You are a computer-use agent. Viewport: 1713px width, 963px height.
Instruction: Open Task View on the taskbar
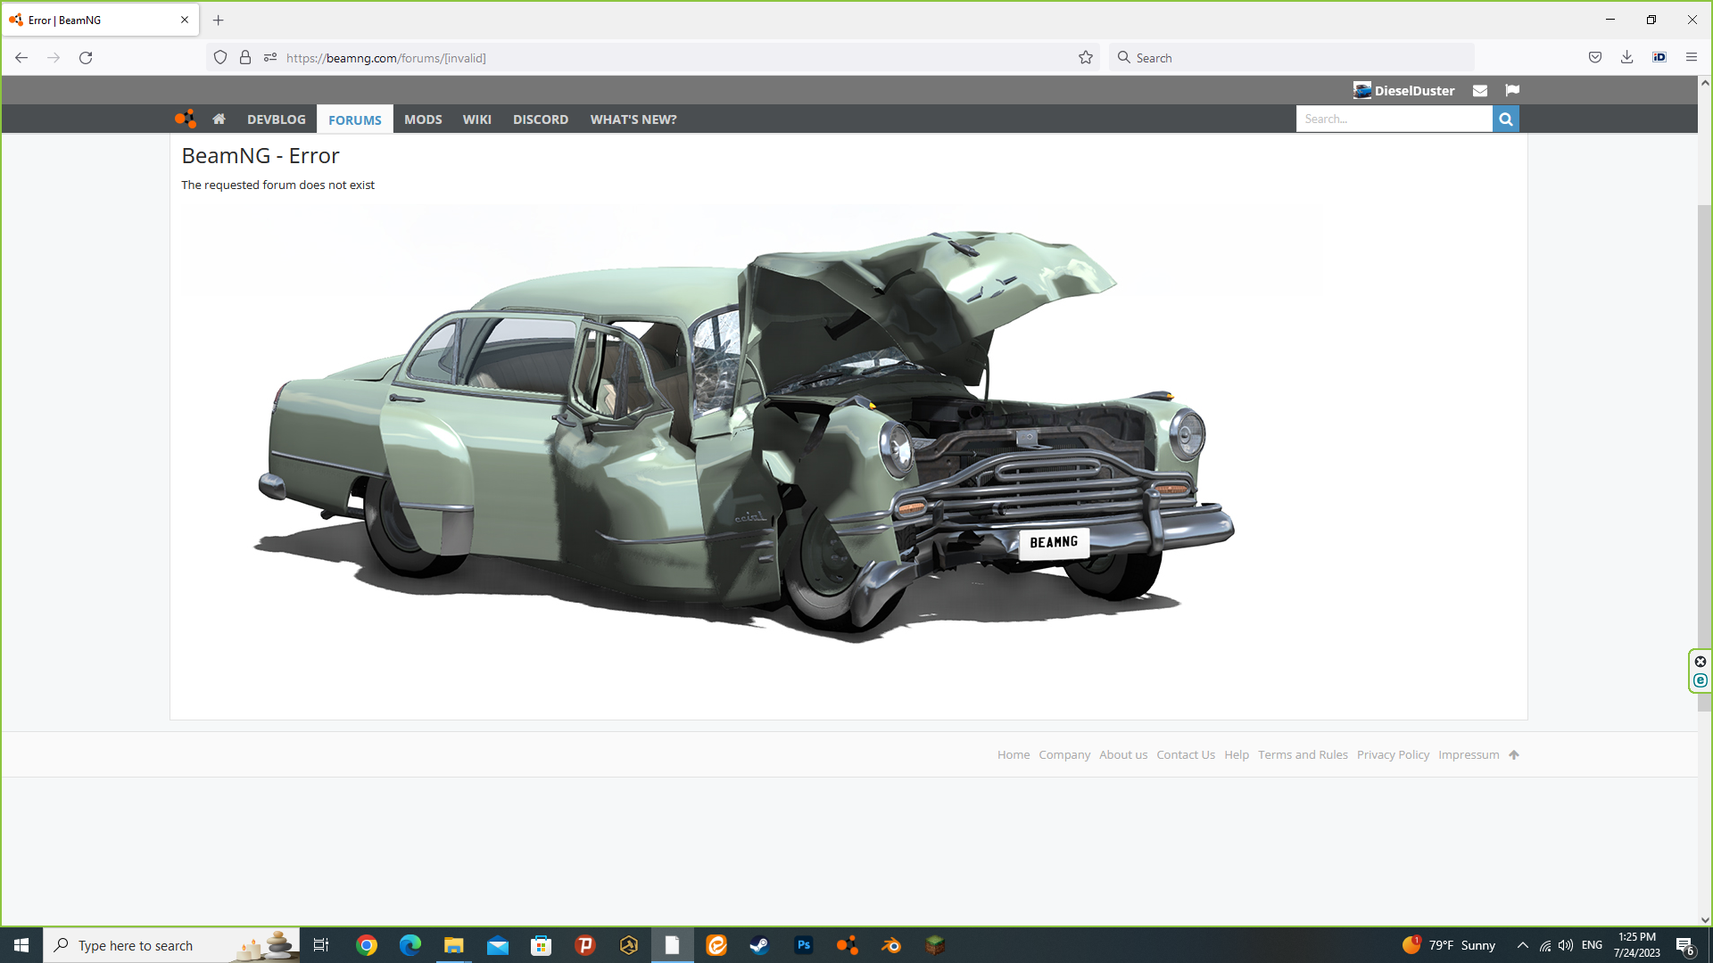321,945
